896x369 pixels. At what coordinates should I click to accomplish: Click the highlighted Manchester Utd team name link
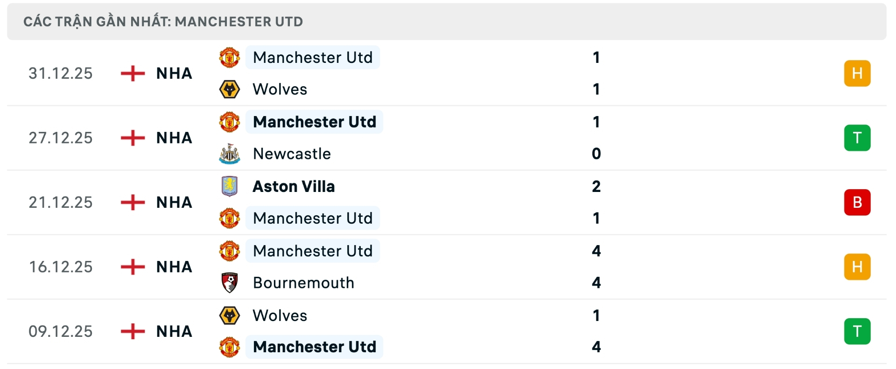point(313,57)
